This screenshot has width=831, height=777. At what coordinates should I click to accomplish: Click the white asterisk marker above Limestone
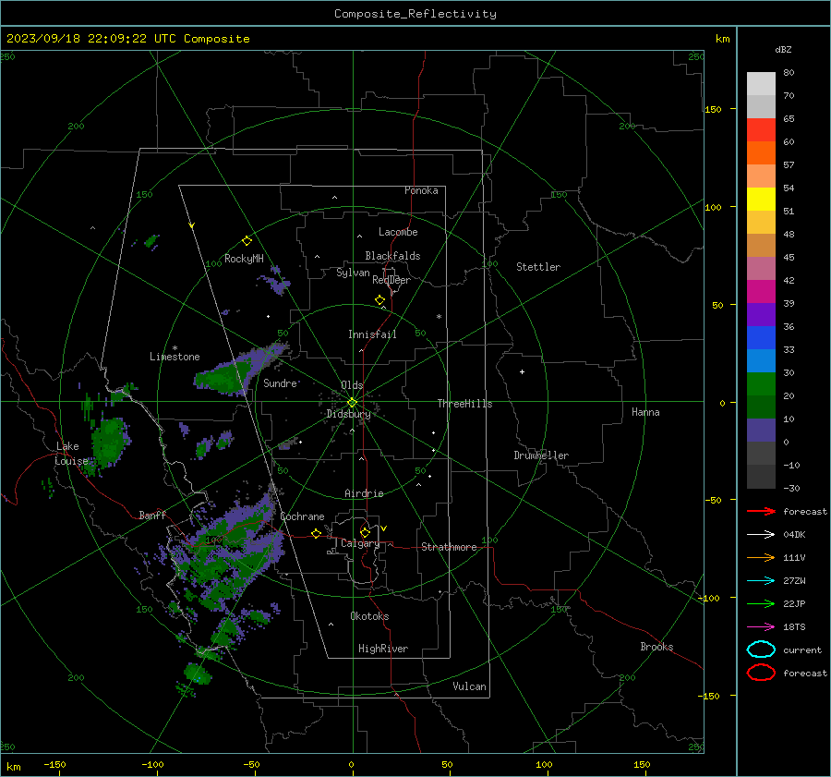tap(175, 348)
